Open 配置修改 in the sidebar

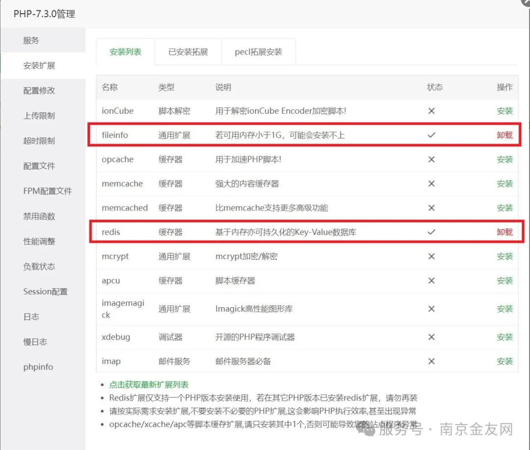coord(43,90)
